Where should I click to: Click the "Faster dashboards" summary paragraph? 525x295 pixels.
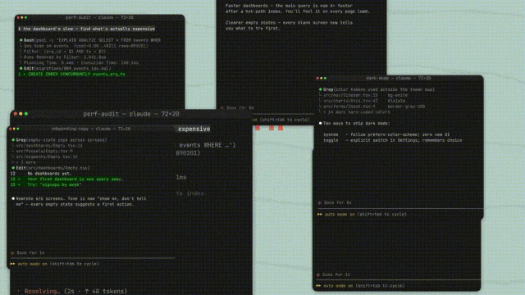[x=297, y=9]
